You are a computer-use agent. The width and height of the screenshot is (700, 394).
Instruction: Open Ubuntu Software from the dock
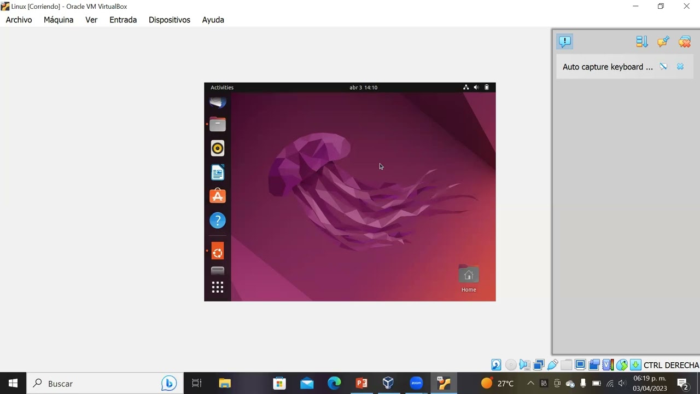point(218,196)
